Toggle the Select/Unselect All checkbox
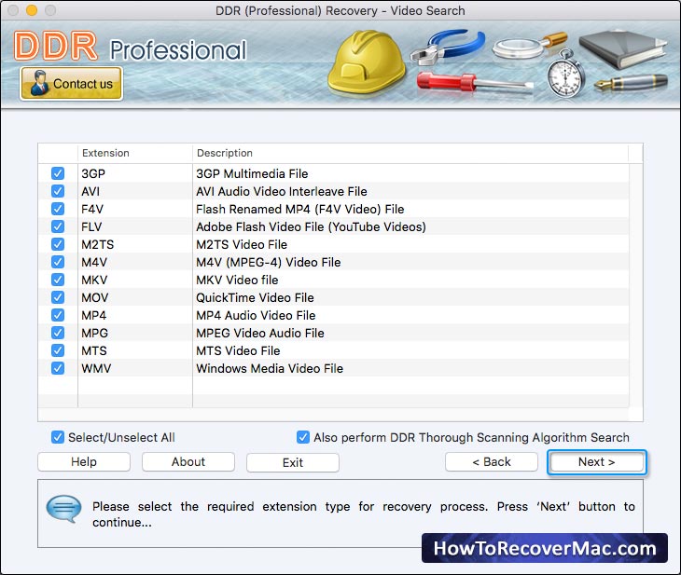The image size is (681, 575). click(58, 437)
